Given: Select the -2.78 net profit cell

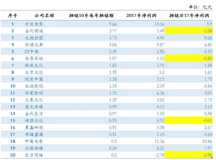Looking at the screenshot, I should click(160, 155).
